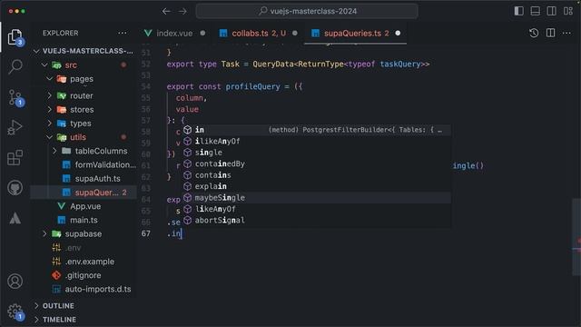Choose the 'in' autocomplete suggestion

click(x=317, y=130)
